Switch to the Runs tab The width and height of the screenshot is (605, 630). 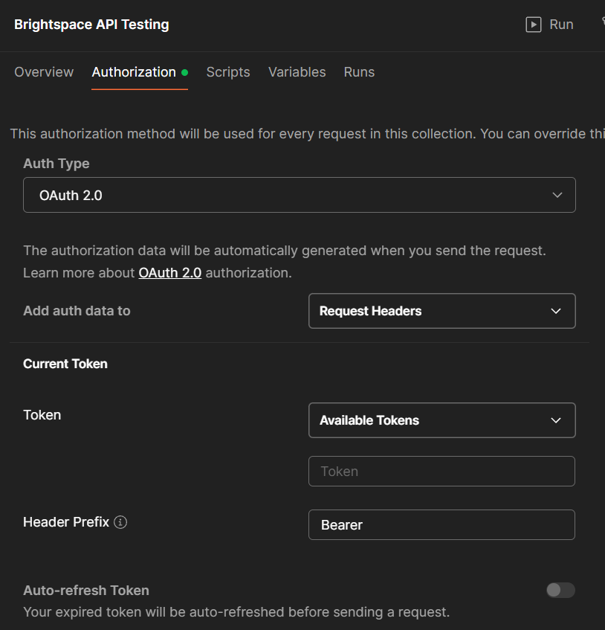click(359, 72)
